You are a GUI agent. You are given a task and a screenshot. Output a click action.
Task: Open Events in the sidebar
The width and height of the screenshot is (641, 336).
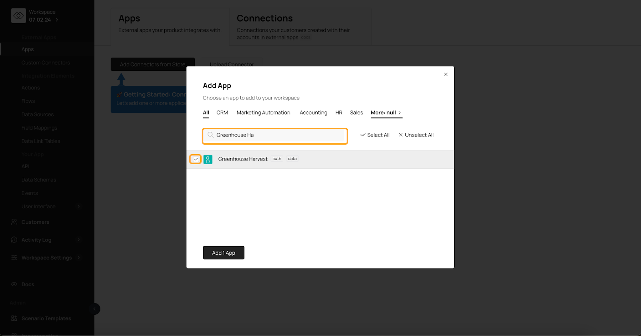(30, 193)
